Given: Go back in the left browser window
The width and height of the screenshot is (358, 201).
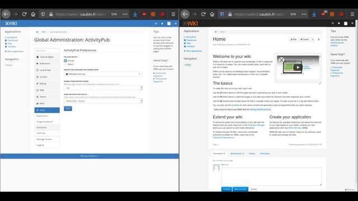Looking at the screenshot, I should pos(6,14).
